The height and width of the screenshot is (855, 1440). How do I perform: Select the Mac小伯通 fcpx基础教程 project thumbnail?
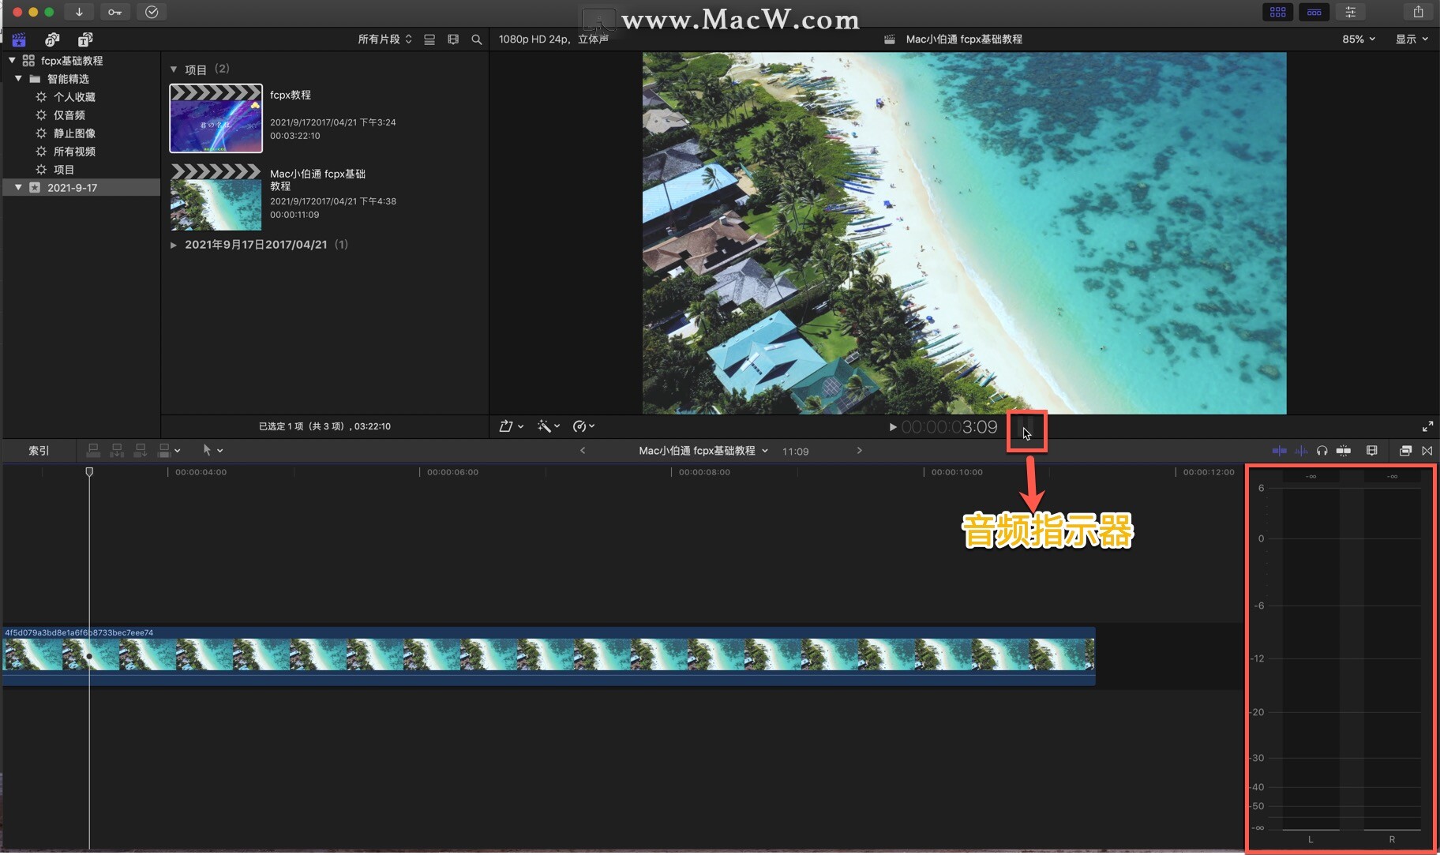pos(216,197)
